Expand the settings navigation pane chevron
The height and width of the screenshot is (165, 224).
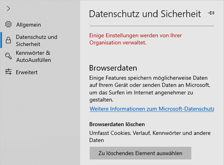pyautogui.click(x=9, y=8)
